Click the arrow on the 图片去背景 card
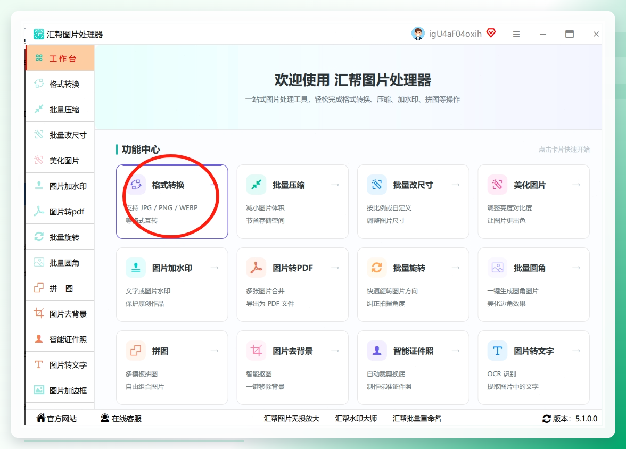 click(335, 351)
